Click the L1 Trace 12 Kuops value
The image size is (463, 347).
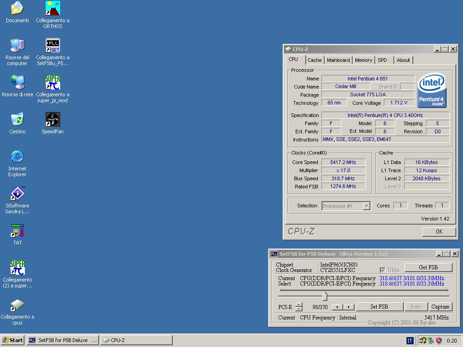pyautogui.click(x=427, y=170)
